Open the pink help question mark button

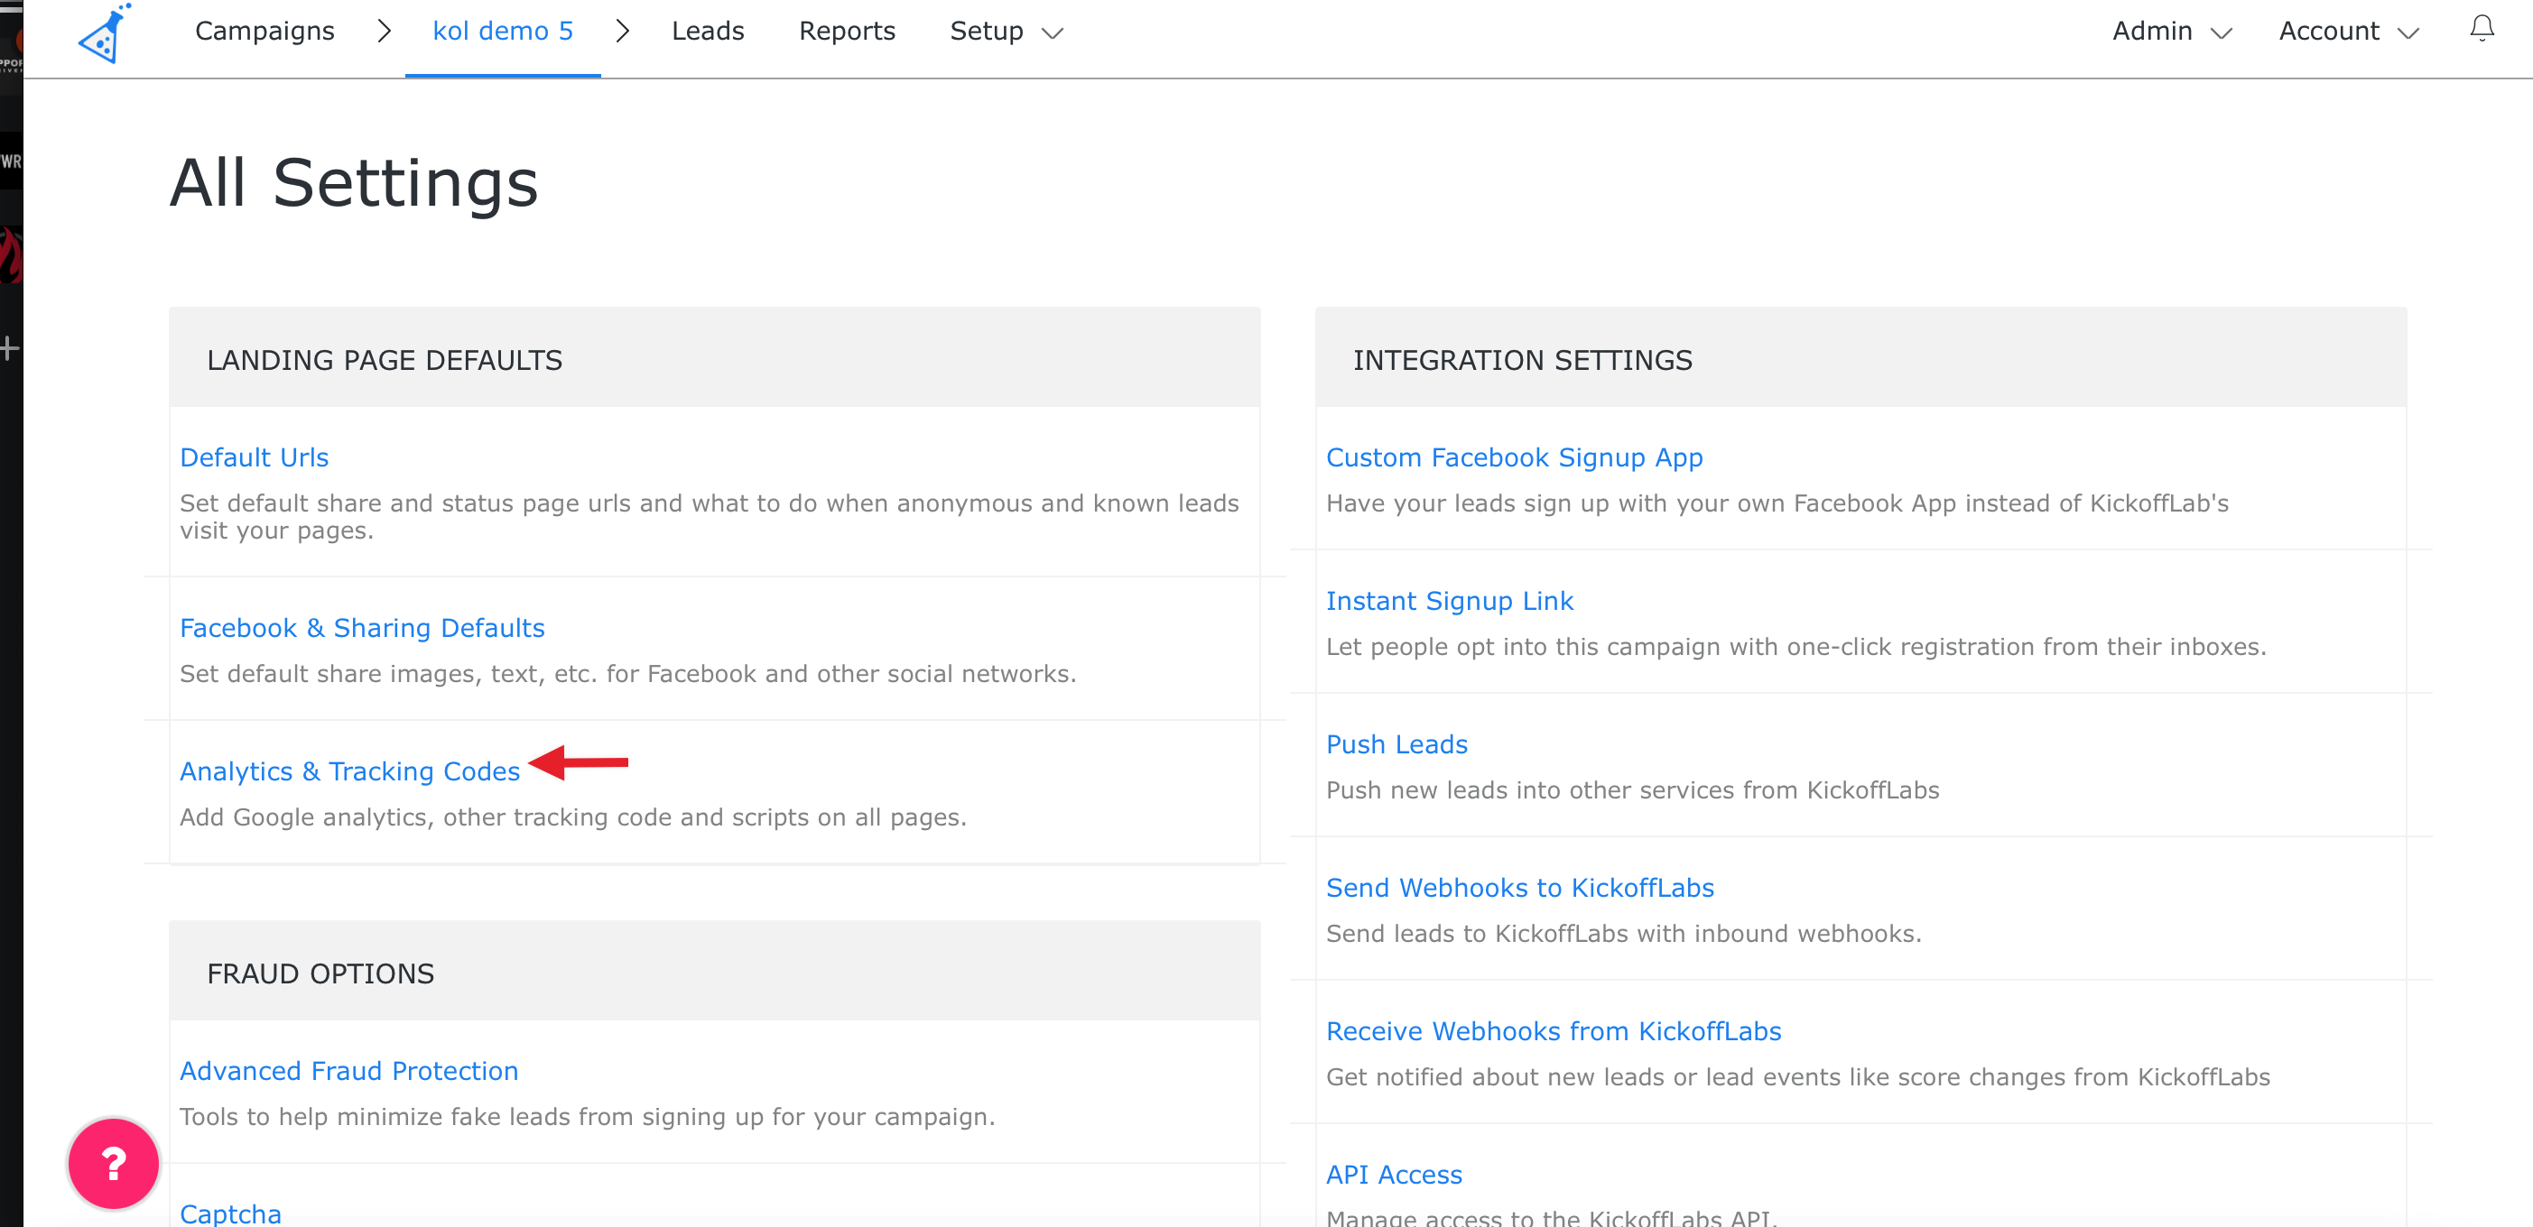pyautogui.click(x=113, y=1163)
